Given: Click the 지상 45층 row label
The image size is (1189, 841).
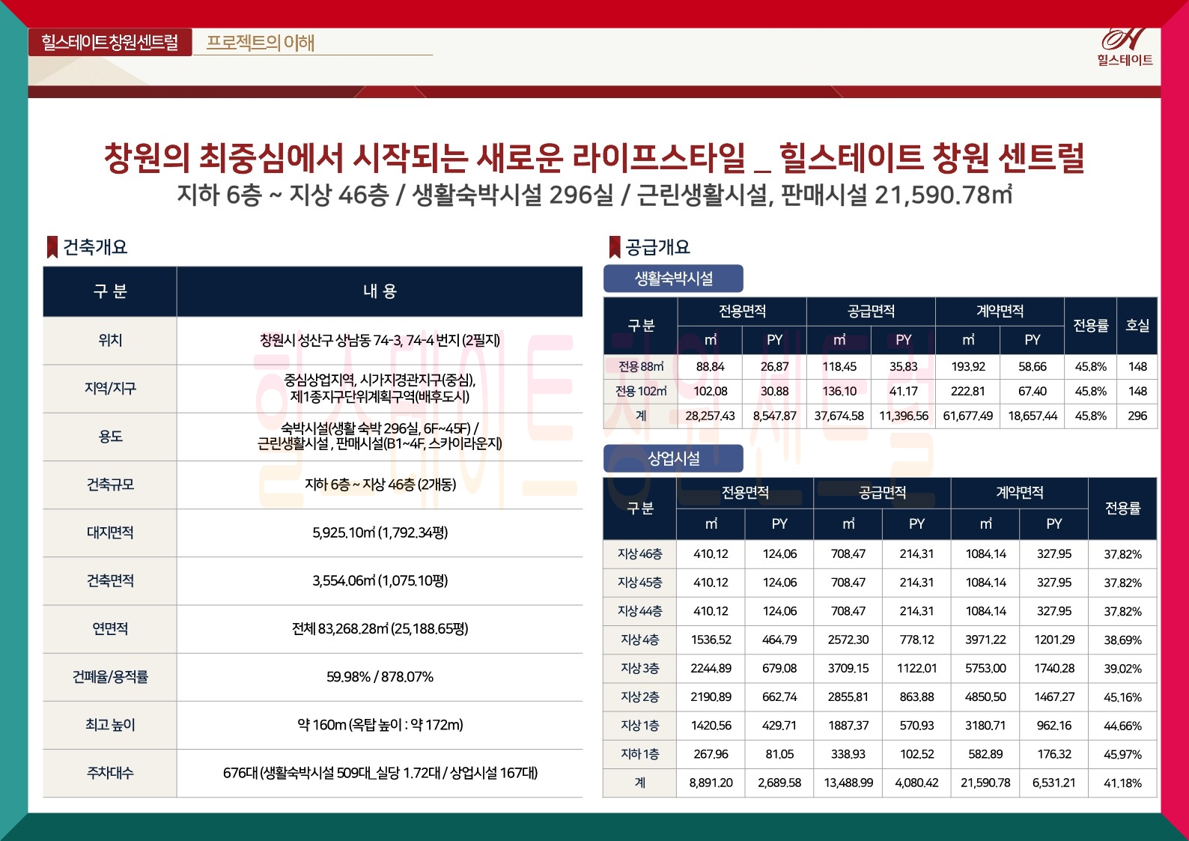Looking at the screenshot, I should [640, 583].
